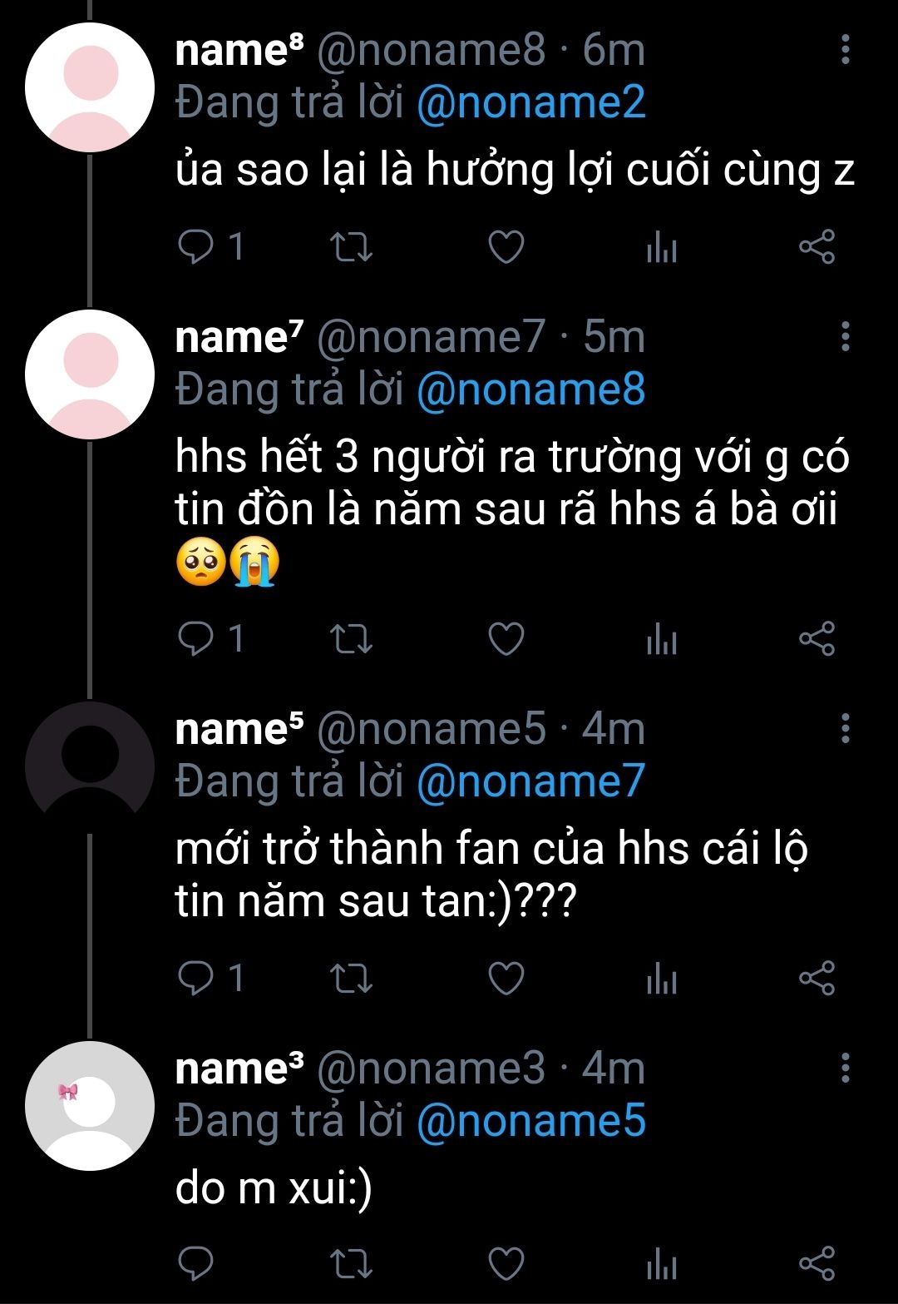Share noname3's "do m xui" tweet
The height and width of the screenshot is (1304, 898).
click(817, 1264)
